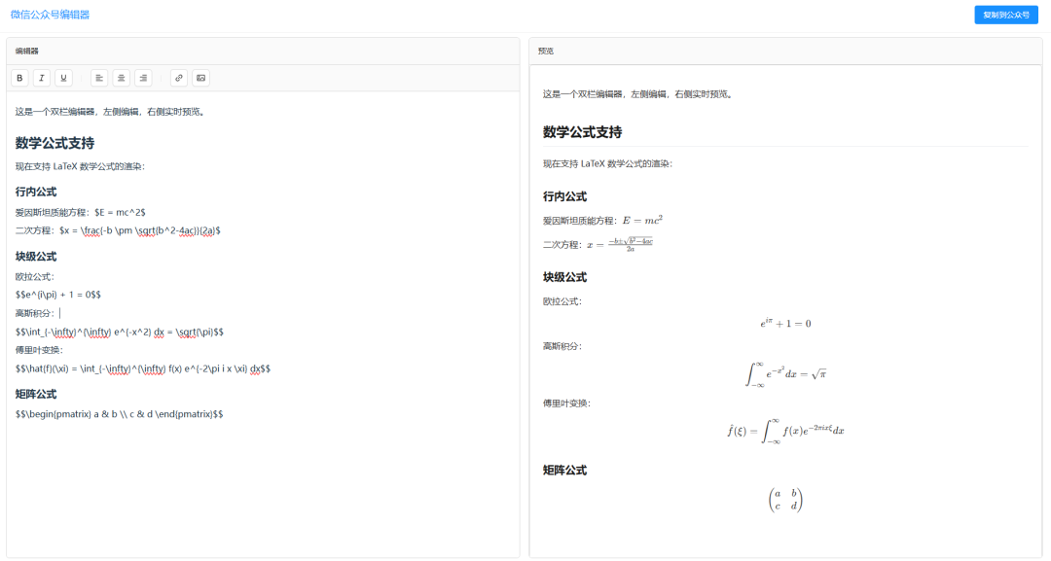
Task: Insert image icon in toolbar
Action: tap(201, 79)
